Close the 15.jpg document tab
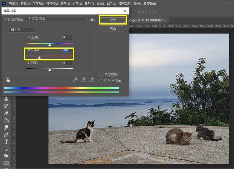Image resolution: width=234 pixels, height=169 pixels. point(165,20)
